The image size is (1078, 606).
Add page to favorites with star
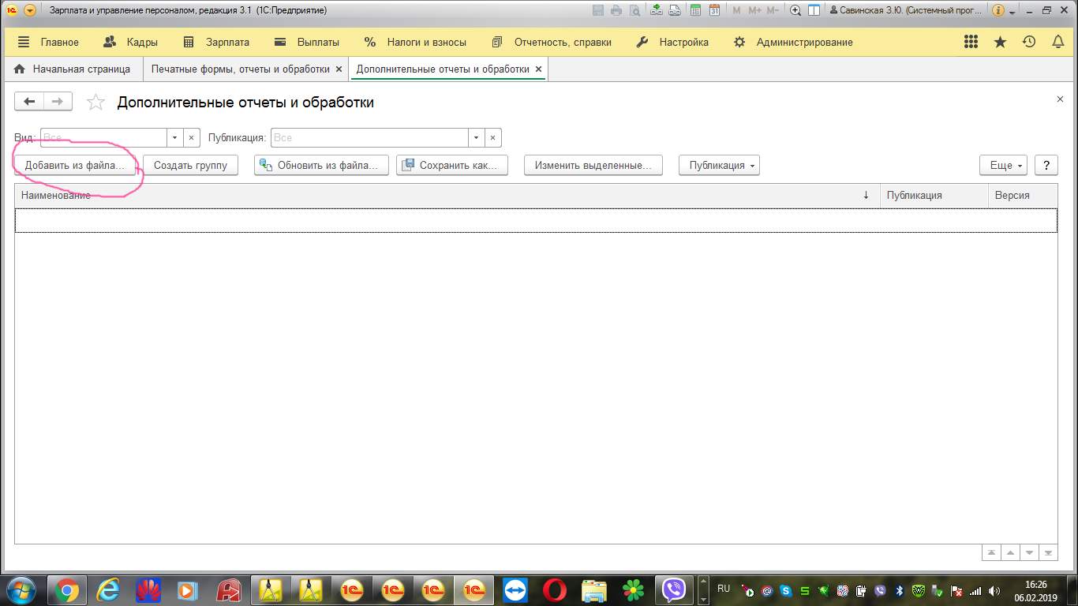tap(95, 102)
